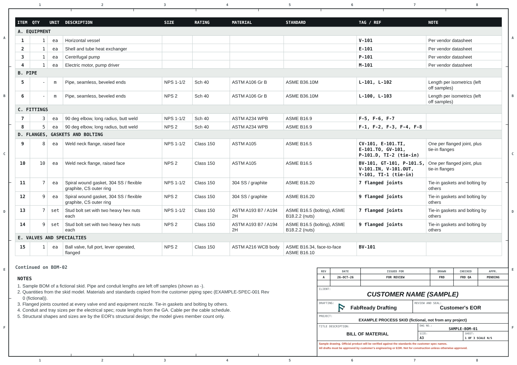The height and width of the screenshot is (365, 517).
Task: Click the DESCRIPTION column header
Action: tap(79, 22)
